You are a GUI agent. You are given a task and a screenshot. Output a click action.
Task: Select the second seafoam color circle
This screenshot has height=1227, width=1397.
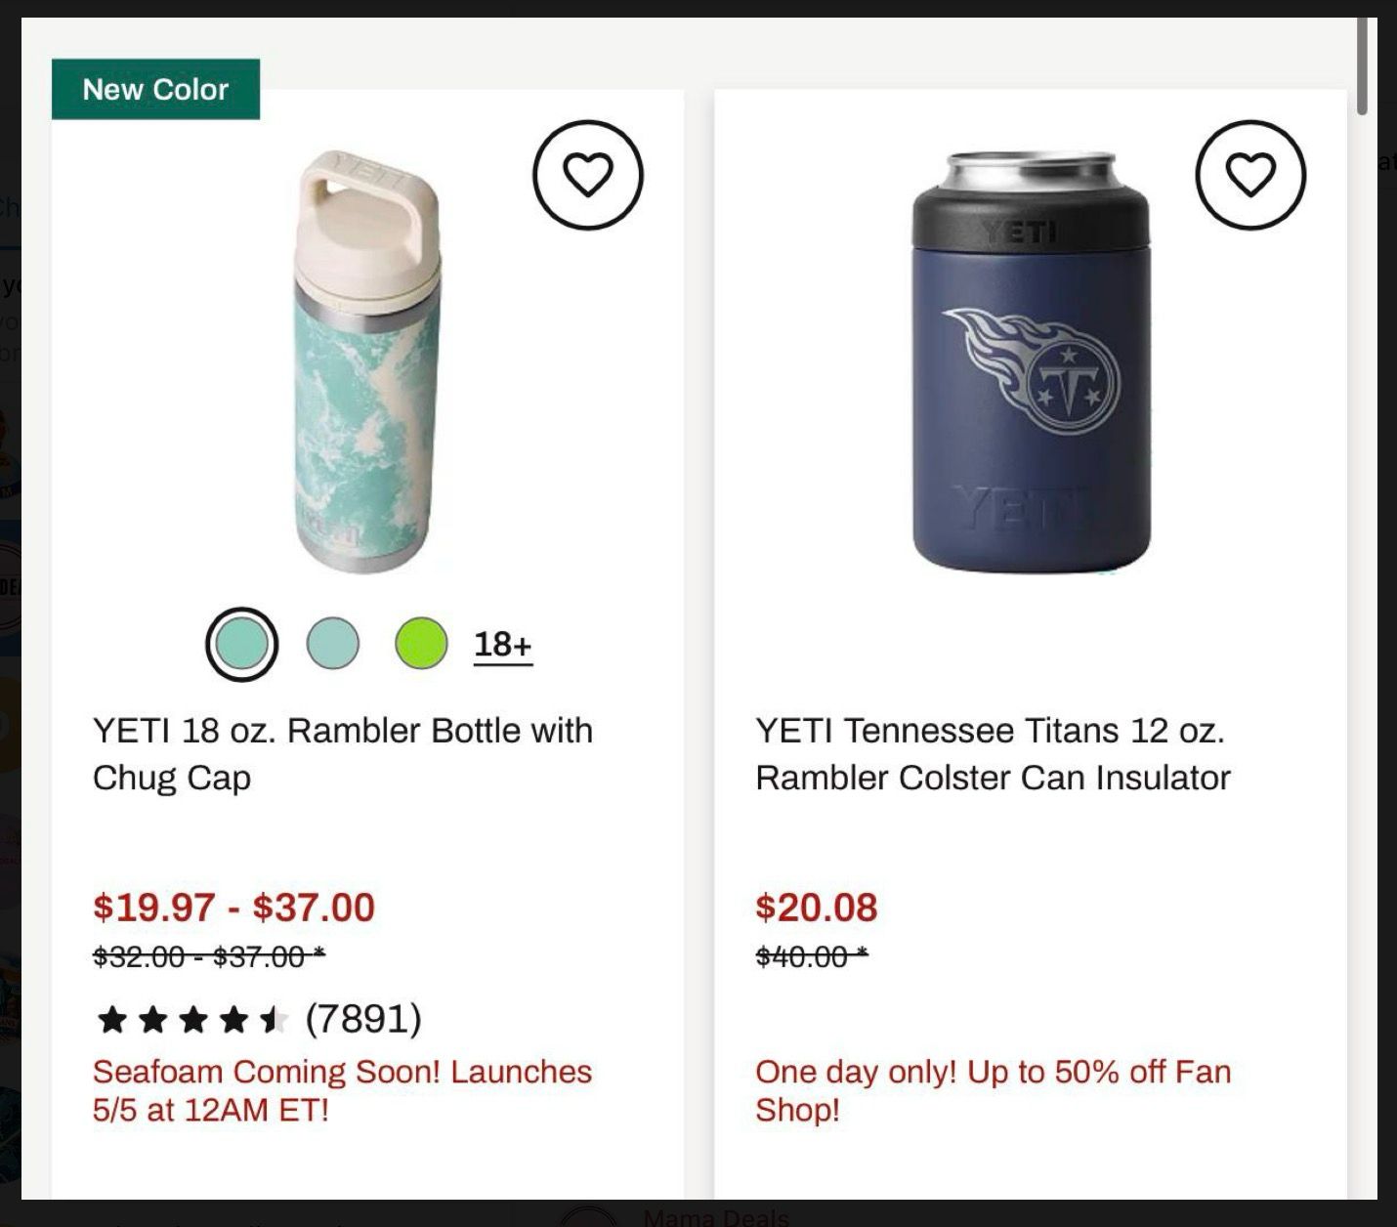point(333,645)
